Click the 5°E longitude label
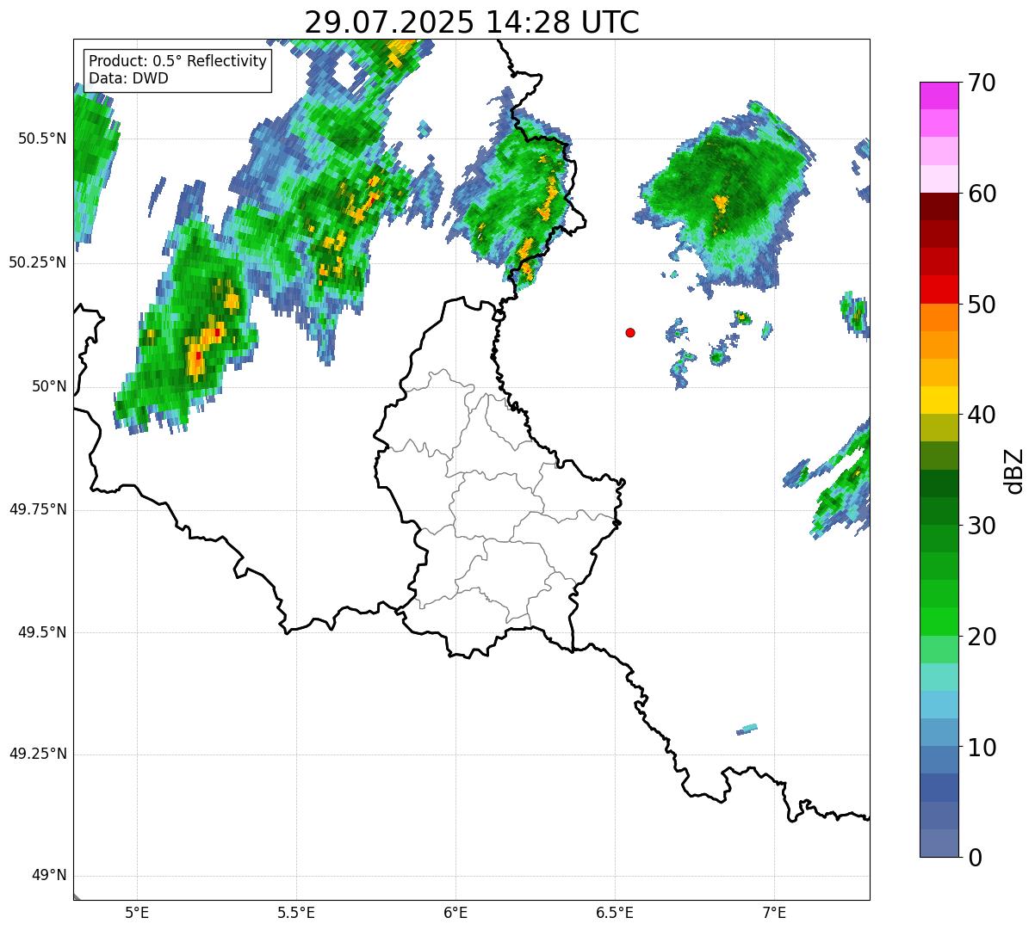Image resolution: width=1035 pixels, height=930 pixels. (137, 912)
